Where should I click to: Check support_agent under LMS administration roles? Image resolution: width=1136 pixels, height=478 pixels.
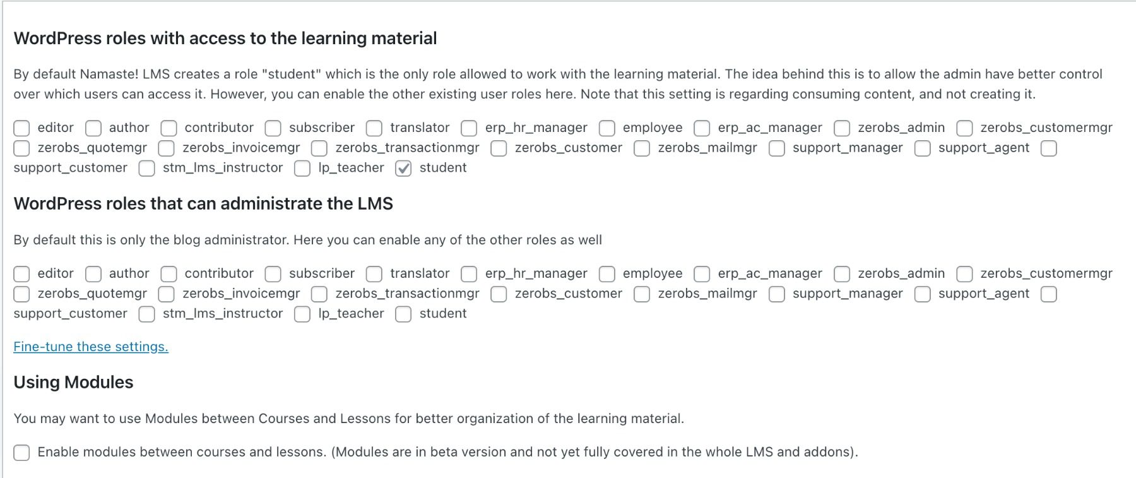(x=923, y=294)
